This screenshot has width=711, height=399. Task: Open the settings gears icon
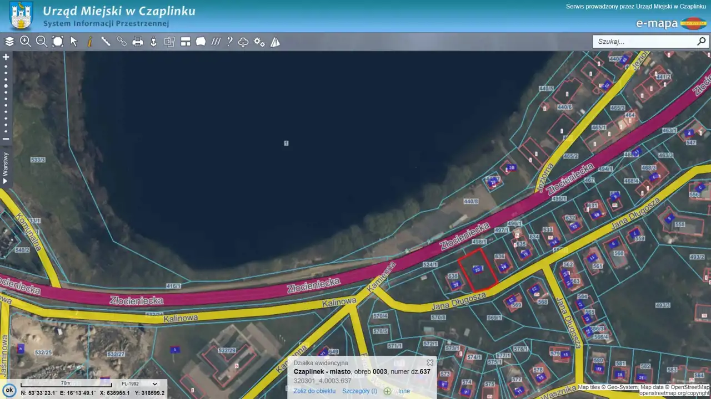(x=259, y=42)
